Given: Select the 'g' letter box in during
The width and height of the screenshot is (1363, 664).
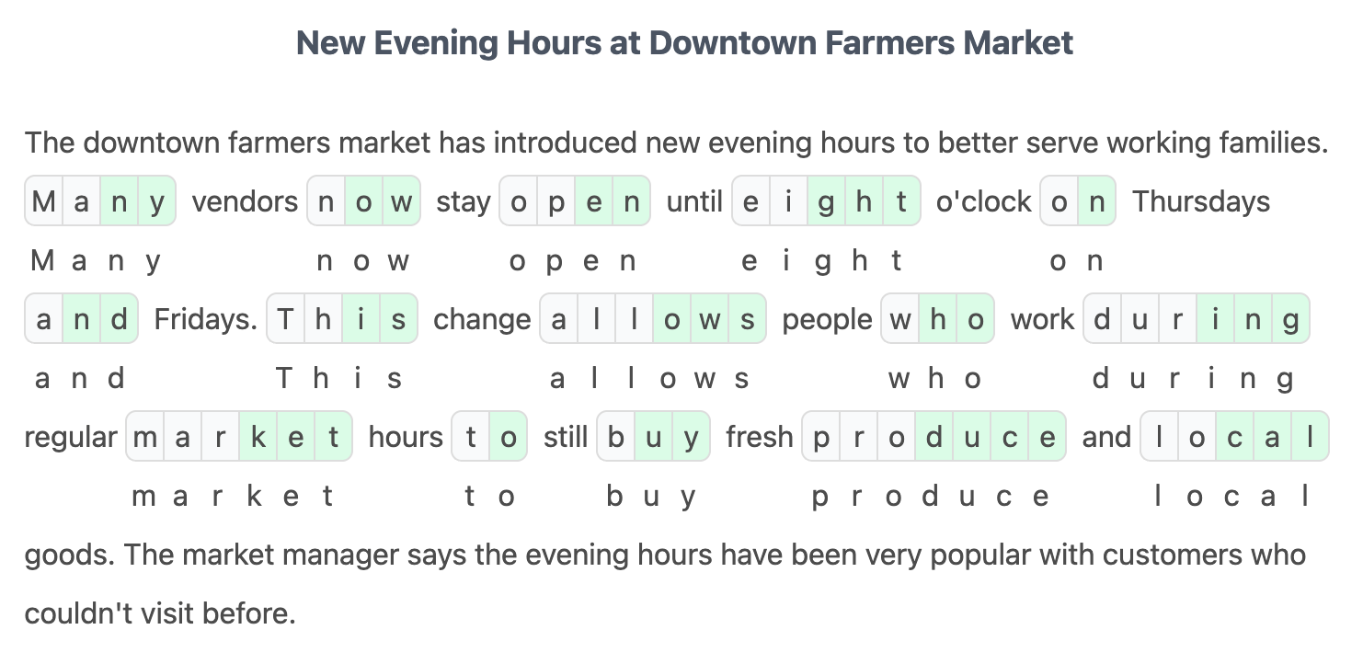Looking at the screenshot, I should pyautogui.click(x=1290, y=319).
